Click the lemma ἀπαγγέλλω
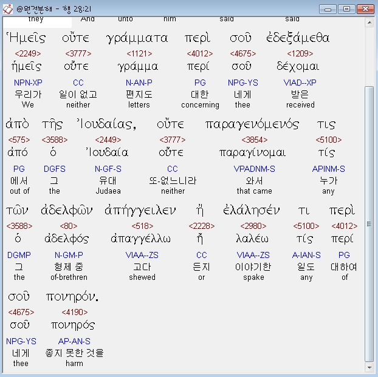 [x=140, y=239]
